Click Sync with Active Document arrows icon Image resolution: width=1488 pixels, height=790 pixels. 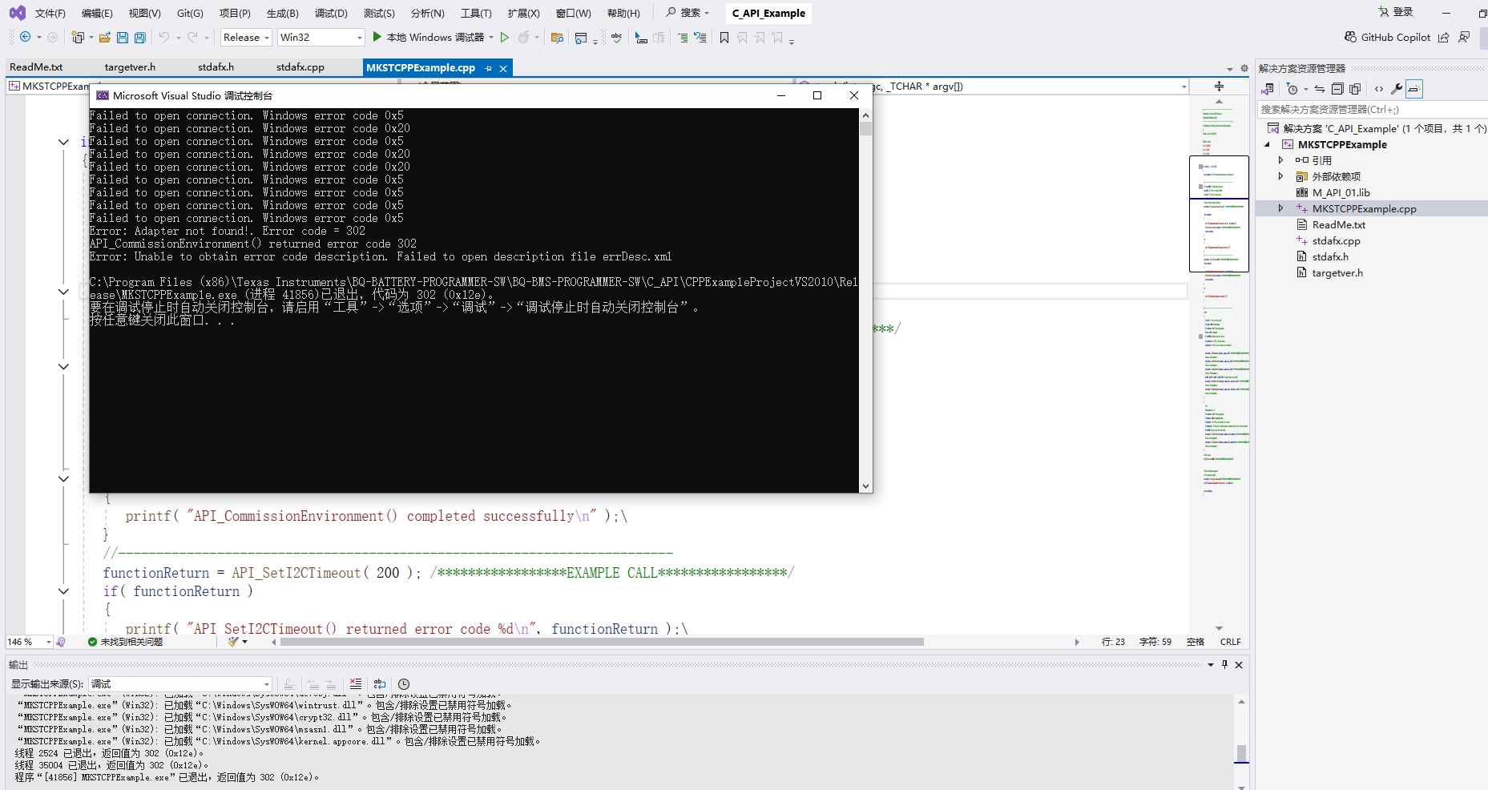(1320, 89)
